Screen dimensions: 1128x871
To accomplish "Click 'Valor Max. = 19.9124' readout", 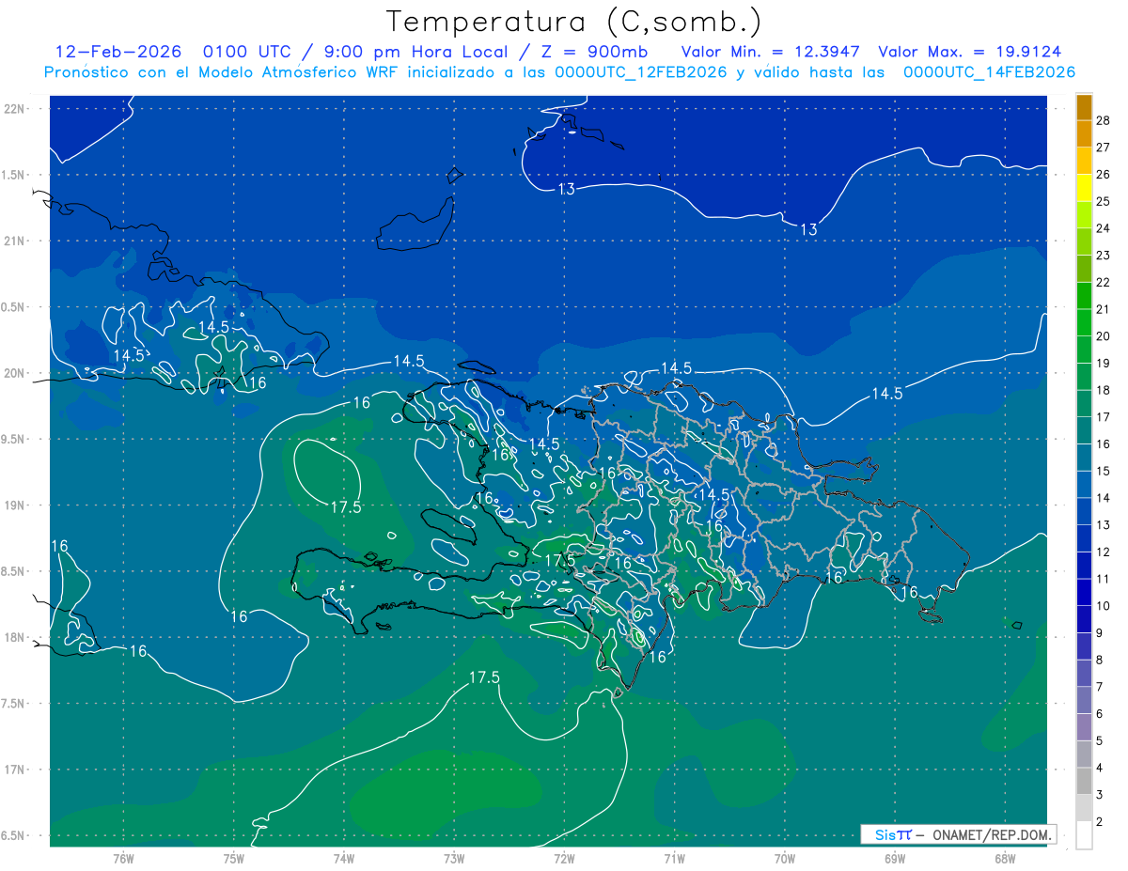I will coord(970,52).
